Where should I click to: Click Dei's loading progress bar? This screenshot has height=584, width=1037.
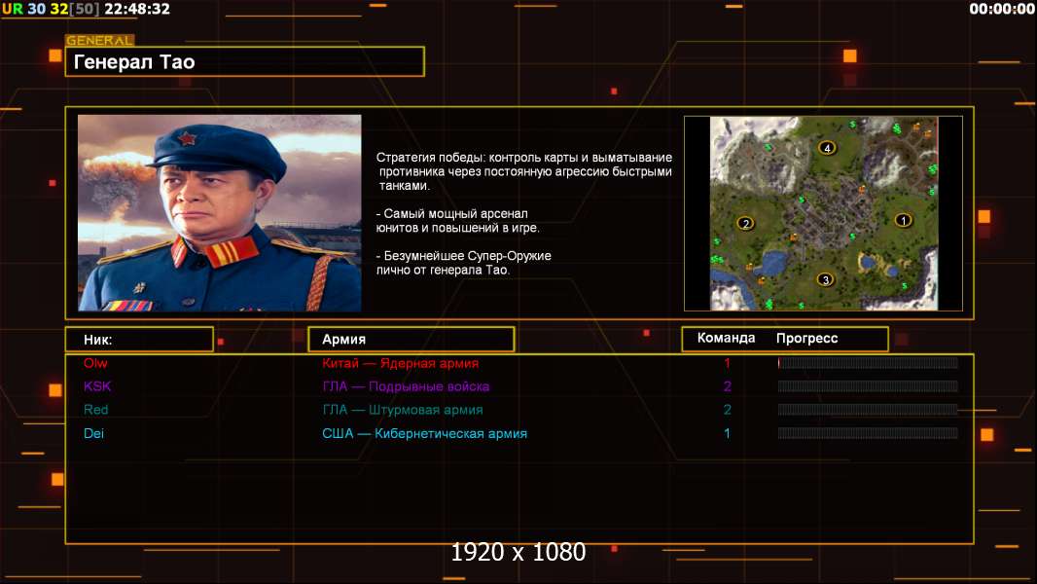(x=868, y=433)
